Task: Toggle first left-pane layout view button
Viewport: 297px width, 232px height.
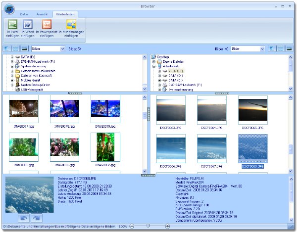Action: (7, 48)
